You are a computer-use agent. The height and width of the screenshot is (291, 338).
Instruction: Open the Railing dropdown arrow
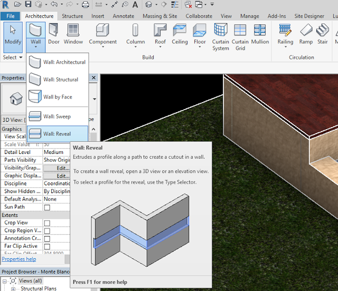point(285,47)
